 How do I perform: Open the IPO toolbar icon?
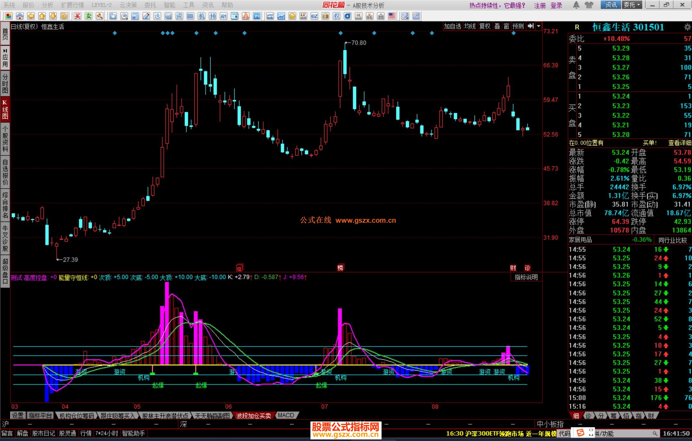[x=257, y=16]
